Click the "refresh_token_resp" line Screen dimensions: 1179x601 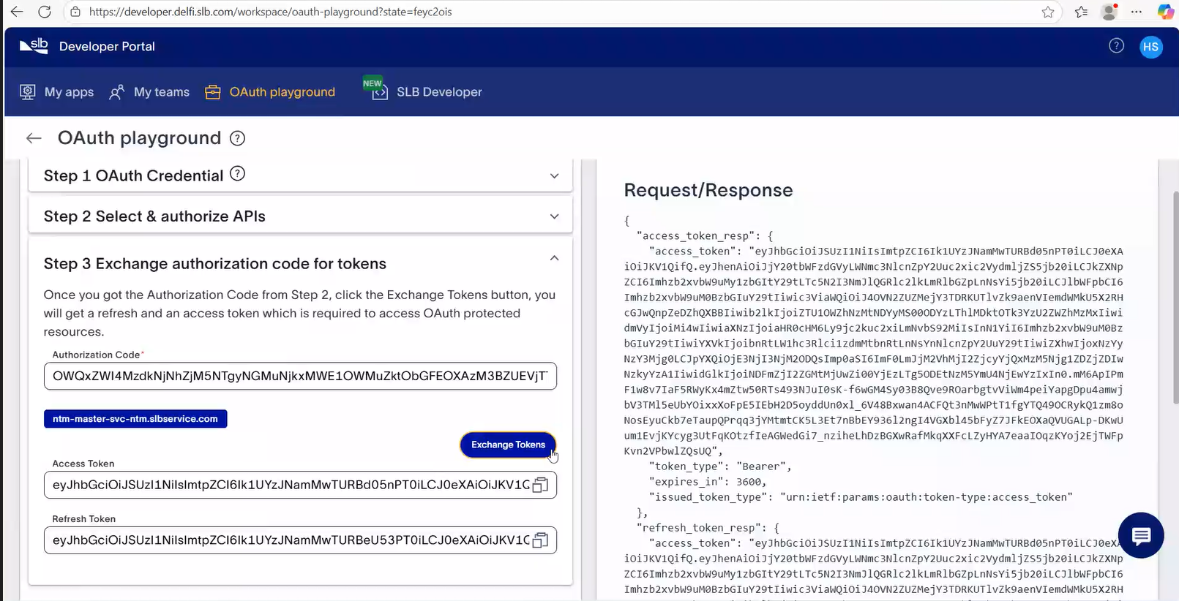[708, 528]
